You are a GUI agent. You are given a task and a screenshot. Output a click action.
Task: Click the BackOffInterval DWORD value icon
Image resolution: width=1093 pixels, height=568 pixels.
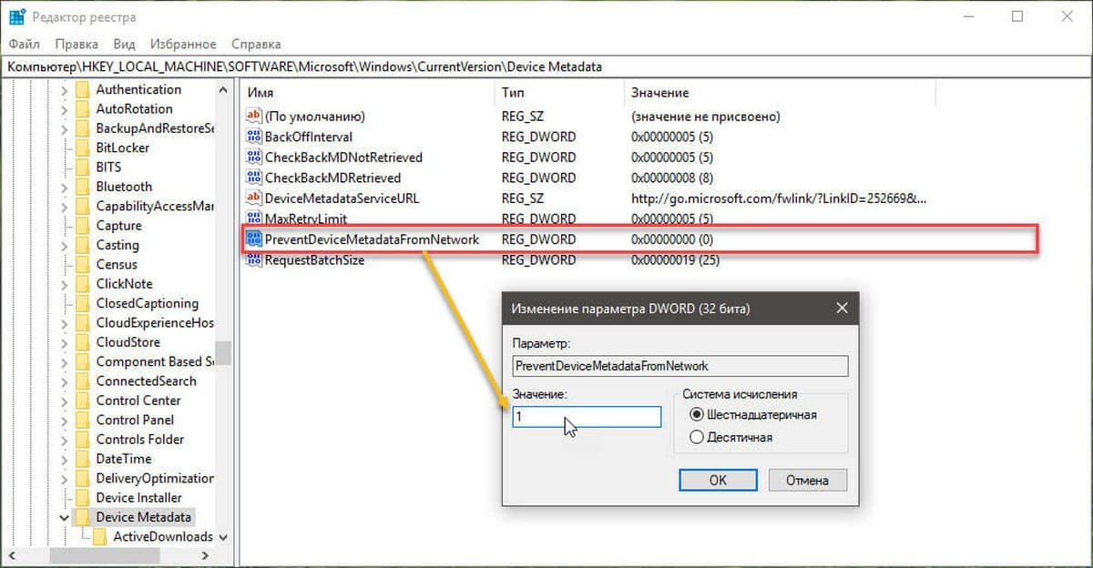pos(254,137)
